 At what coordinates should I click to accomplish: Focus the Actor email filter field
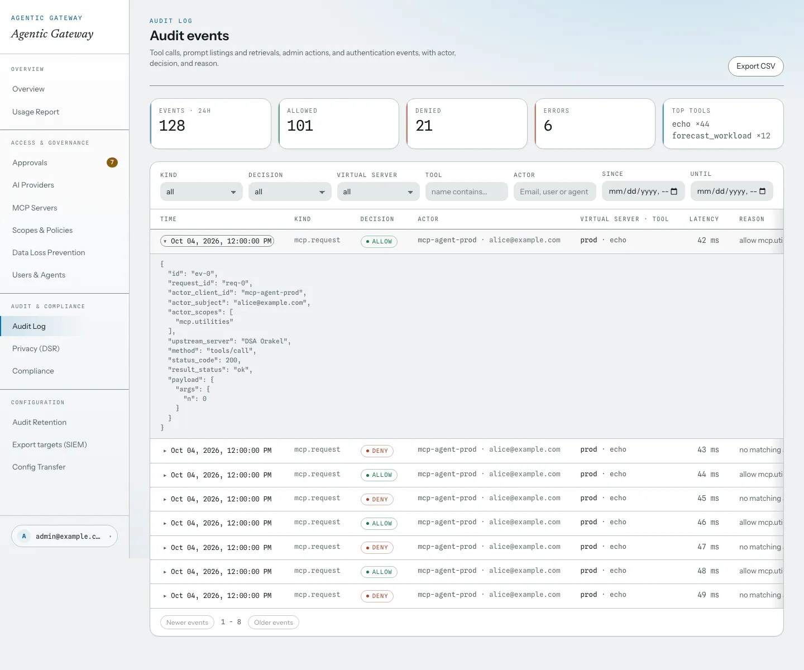555,192
